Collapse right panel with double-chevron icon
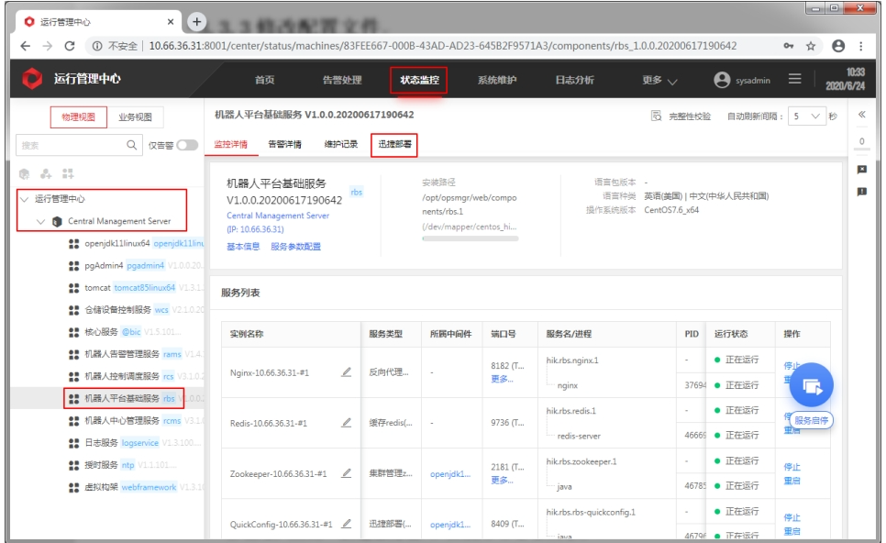 tap(861, 115)
